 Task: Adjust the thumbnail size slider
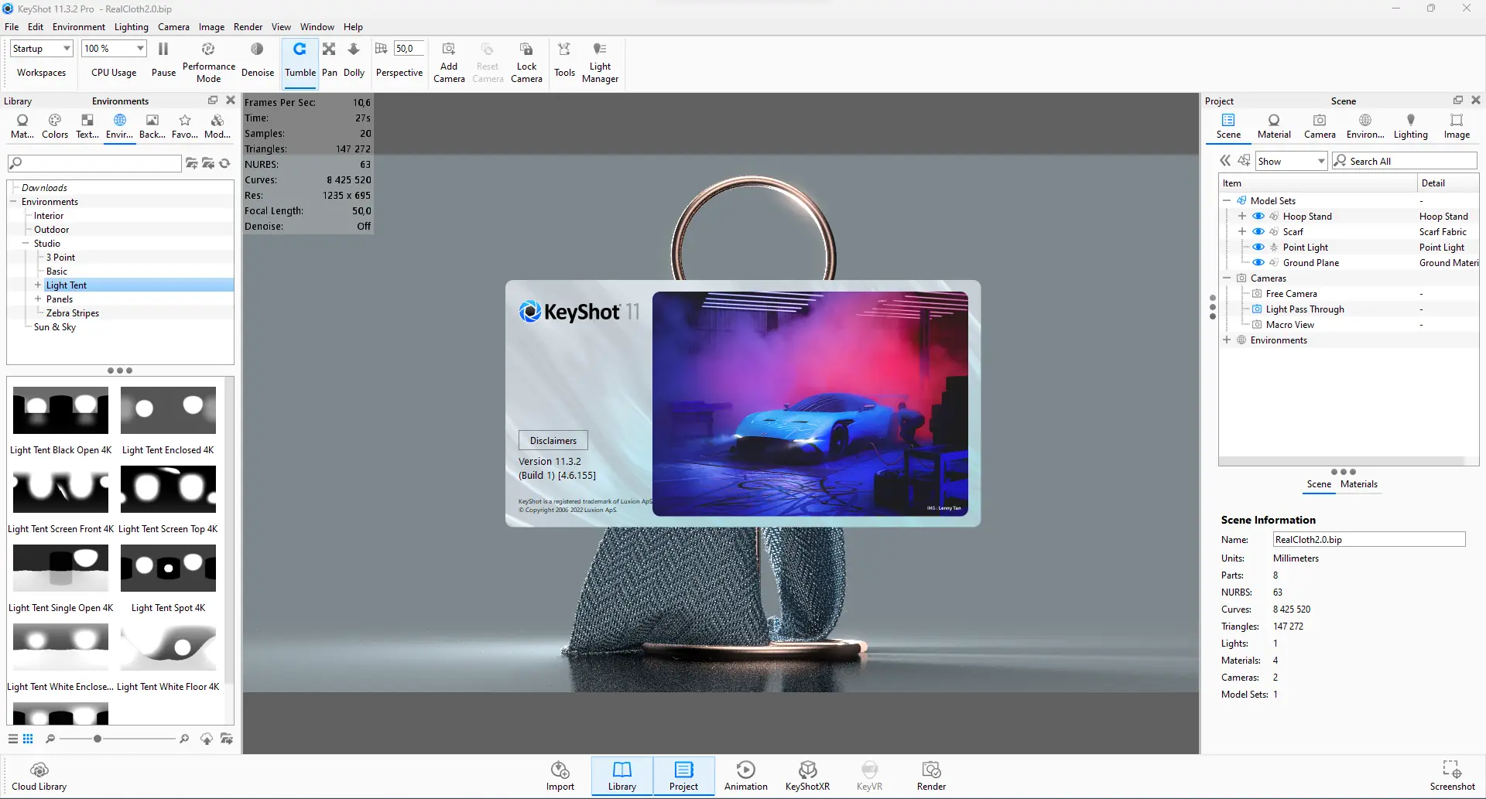coord(98,739)
